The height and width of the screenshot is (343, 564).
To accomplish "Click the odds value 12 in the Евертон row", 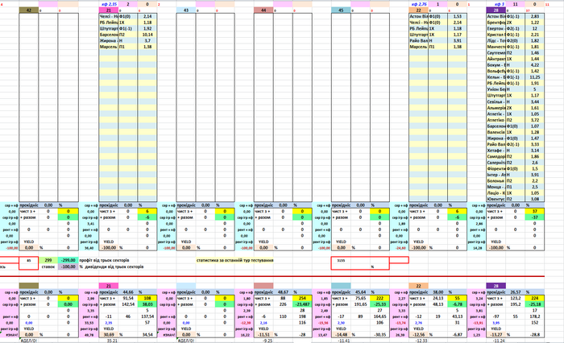I will pos(535,28).
